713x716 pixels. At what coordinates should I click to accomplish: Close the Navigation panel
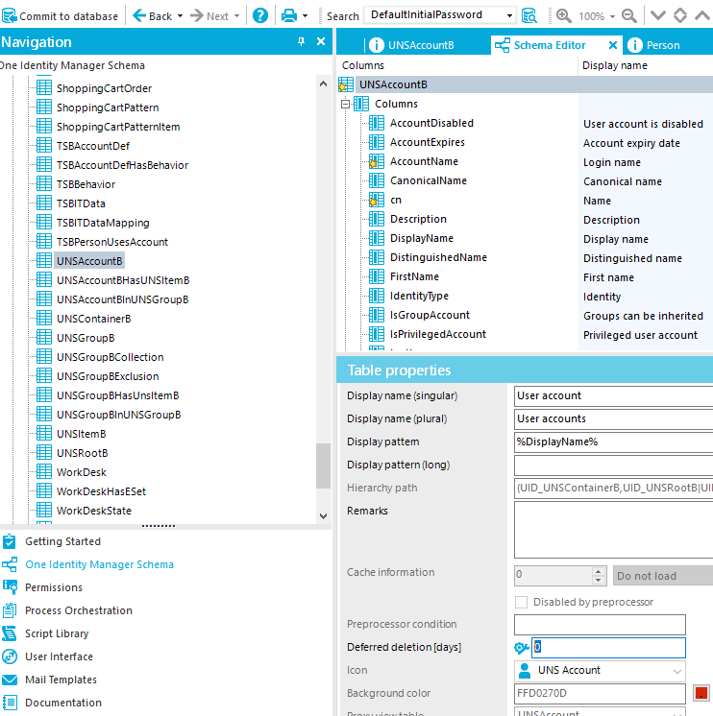pos(321,41)
